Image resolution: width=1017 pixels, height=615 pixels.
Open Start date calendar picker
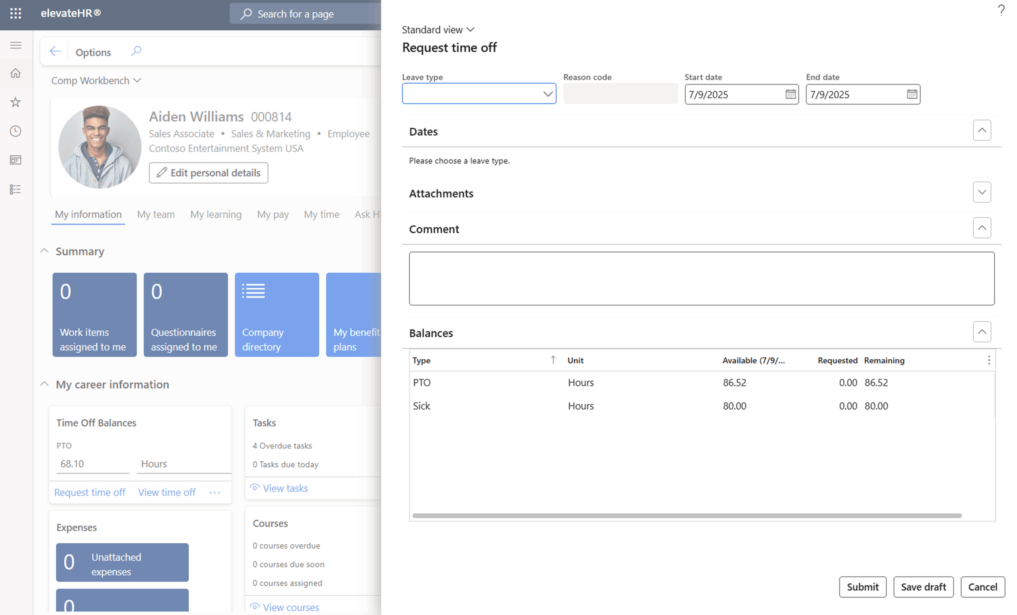(x=790, y=94)
